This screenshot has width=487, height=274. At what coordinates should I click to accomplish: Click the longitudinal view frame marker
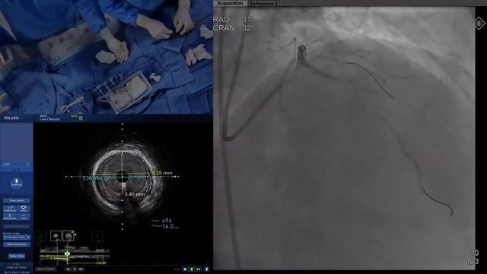[x=67, y=253]
